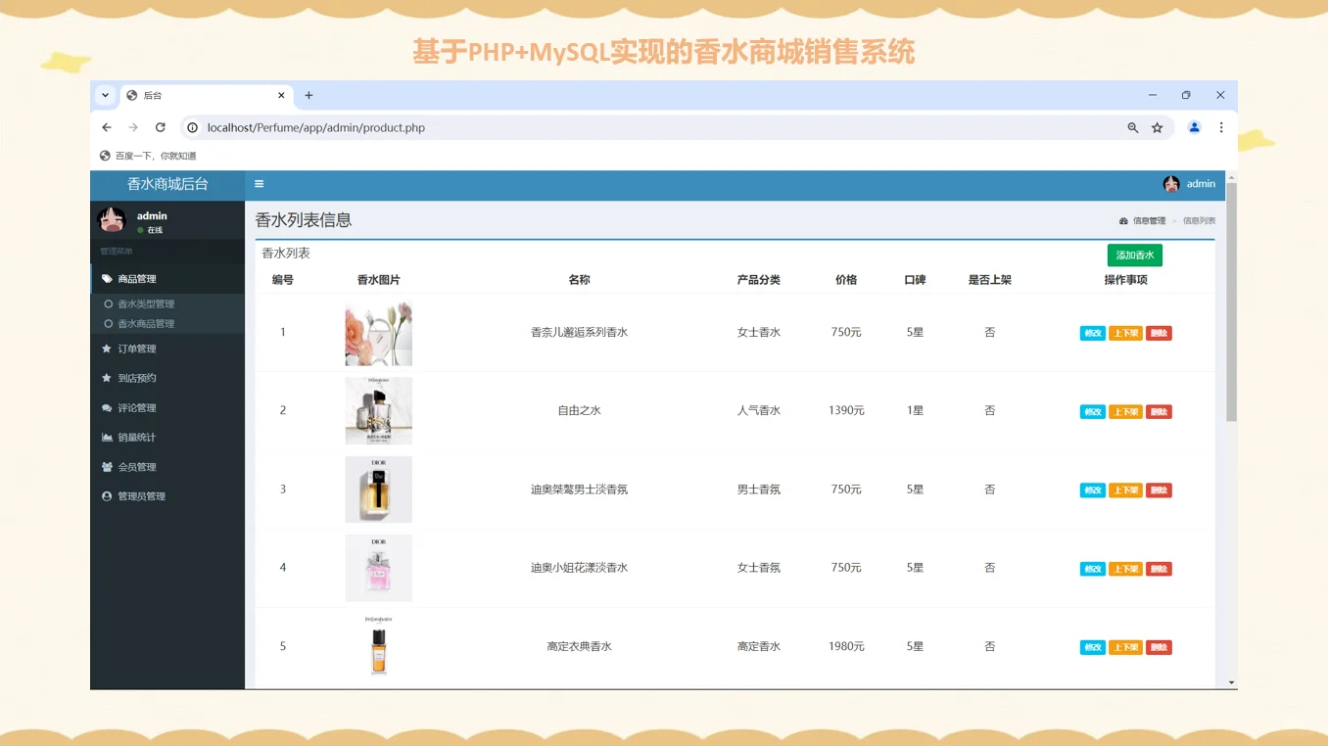Select the 会员管理 users icon
This screenshot has width=1328, height=746.
click(110, 467)
